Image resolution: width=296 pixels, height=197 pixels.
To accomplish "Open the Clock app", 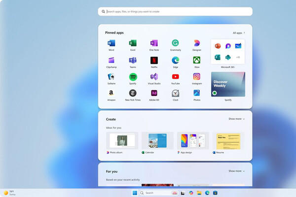I will (x=175, y=93).
